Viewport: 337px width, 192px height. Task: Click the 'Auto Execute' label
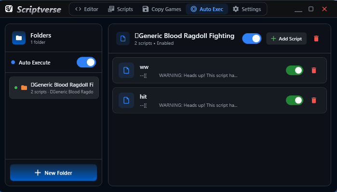coord(34,63)
